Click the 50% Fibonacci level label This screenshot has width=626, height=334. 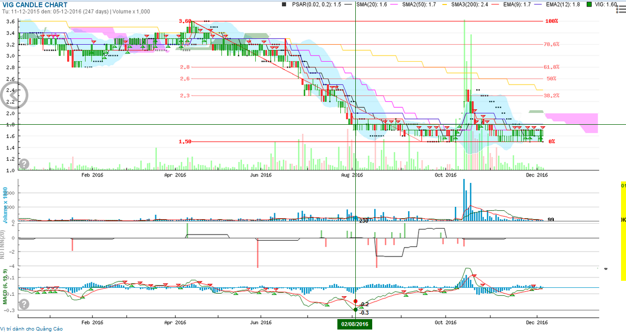[x=551, y=79]
